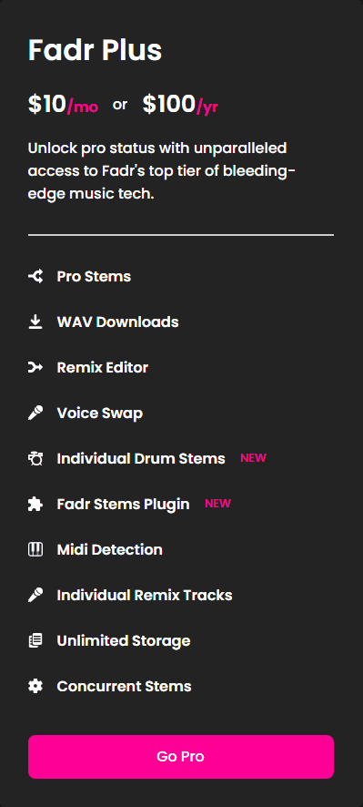Click the NEW badge beside Individual Drum Stems

(x=254, y=458)
